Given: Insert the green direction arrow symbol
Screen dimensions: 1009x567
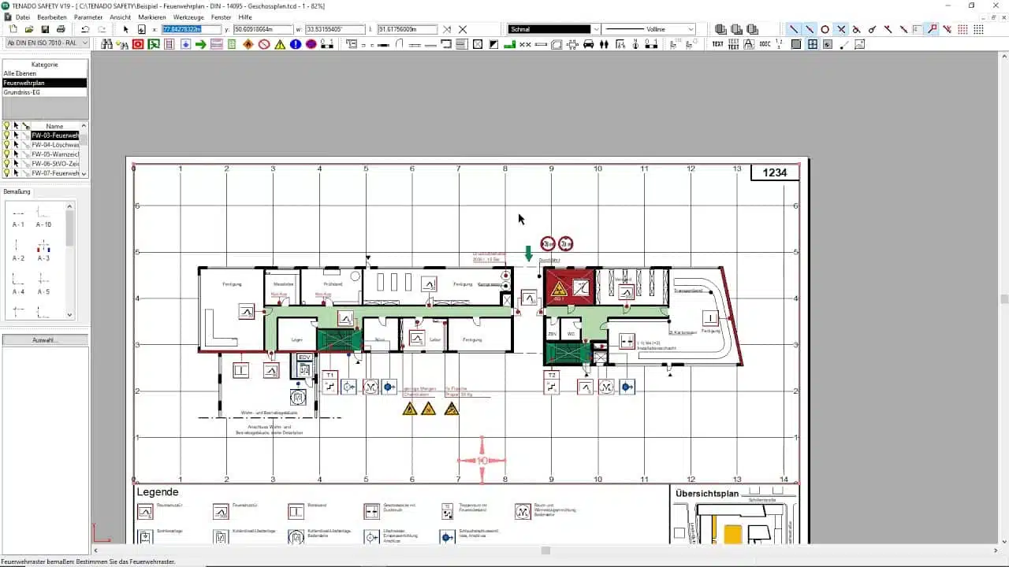Looking at the screenshot, I should click(201, 44).
